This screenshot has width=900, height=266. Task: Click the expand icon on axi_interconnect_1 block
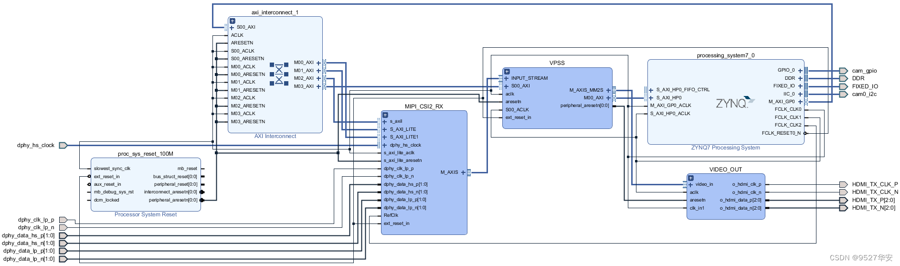(x=233, y=21)
